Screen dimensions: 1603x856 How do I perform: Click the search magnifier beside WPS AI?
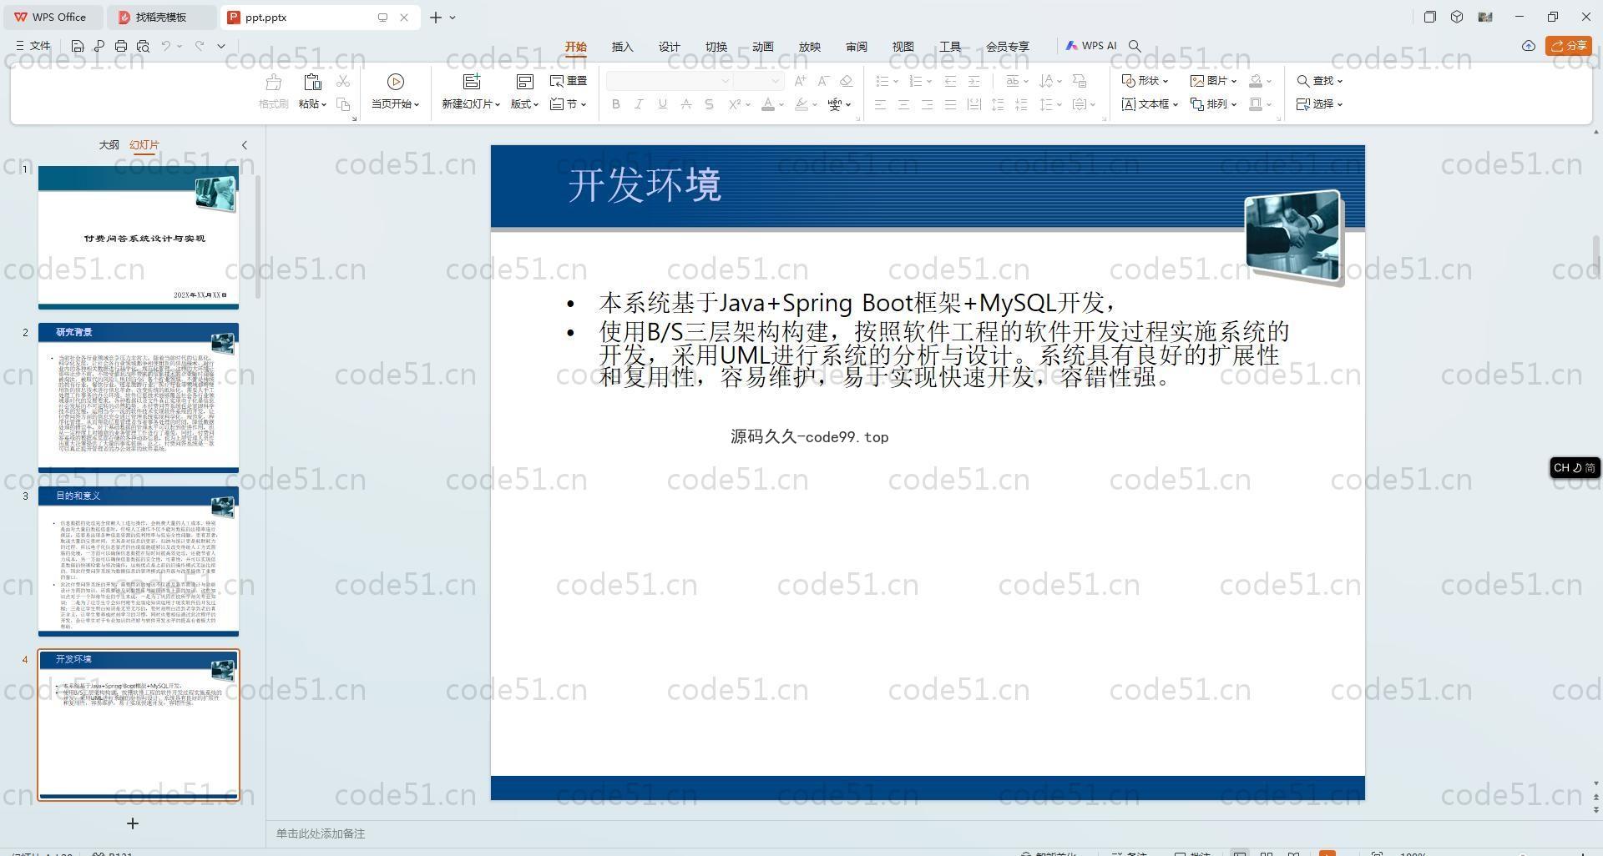[1135, 46]
